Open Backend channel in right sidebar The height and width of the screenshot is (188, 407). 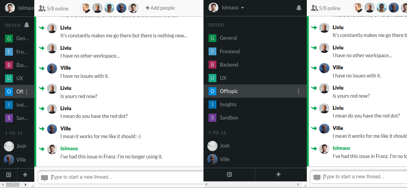pyautogui.click(x=255, y=65)
